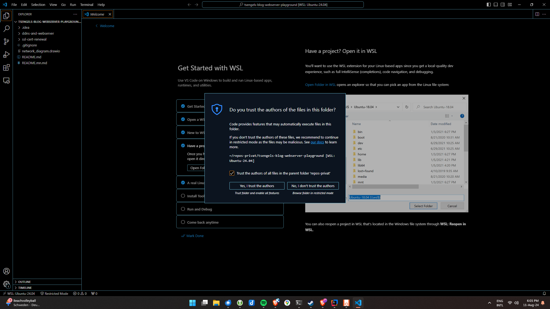Click the command center search box
Screen dimensions: 550x309
pyautogui.click(x=283, y=5)
